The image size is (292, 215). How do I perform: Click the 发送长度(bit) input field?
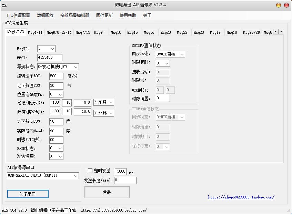click(125, 181)
